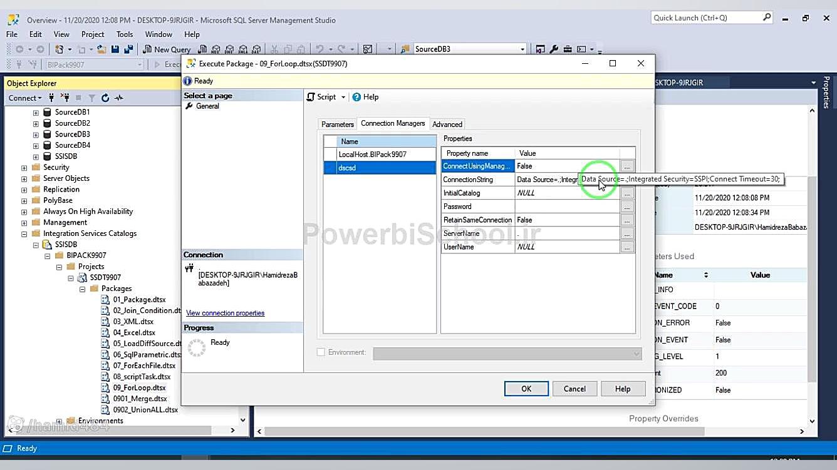The image size is (837, 470).
Task: Select the General page wrench item
Action: 207,106
